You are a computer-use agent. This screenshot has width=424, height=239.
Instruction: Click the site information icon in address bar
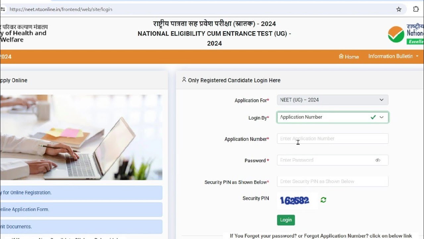click(3, 9)
